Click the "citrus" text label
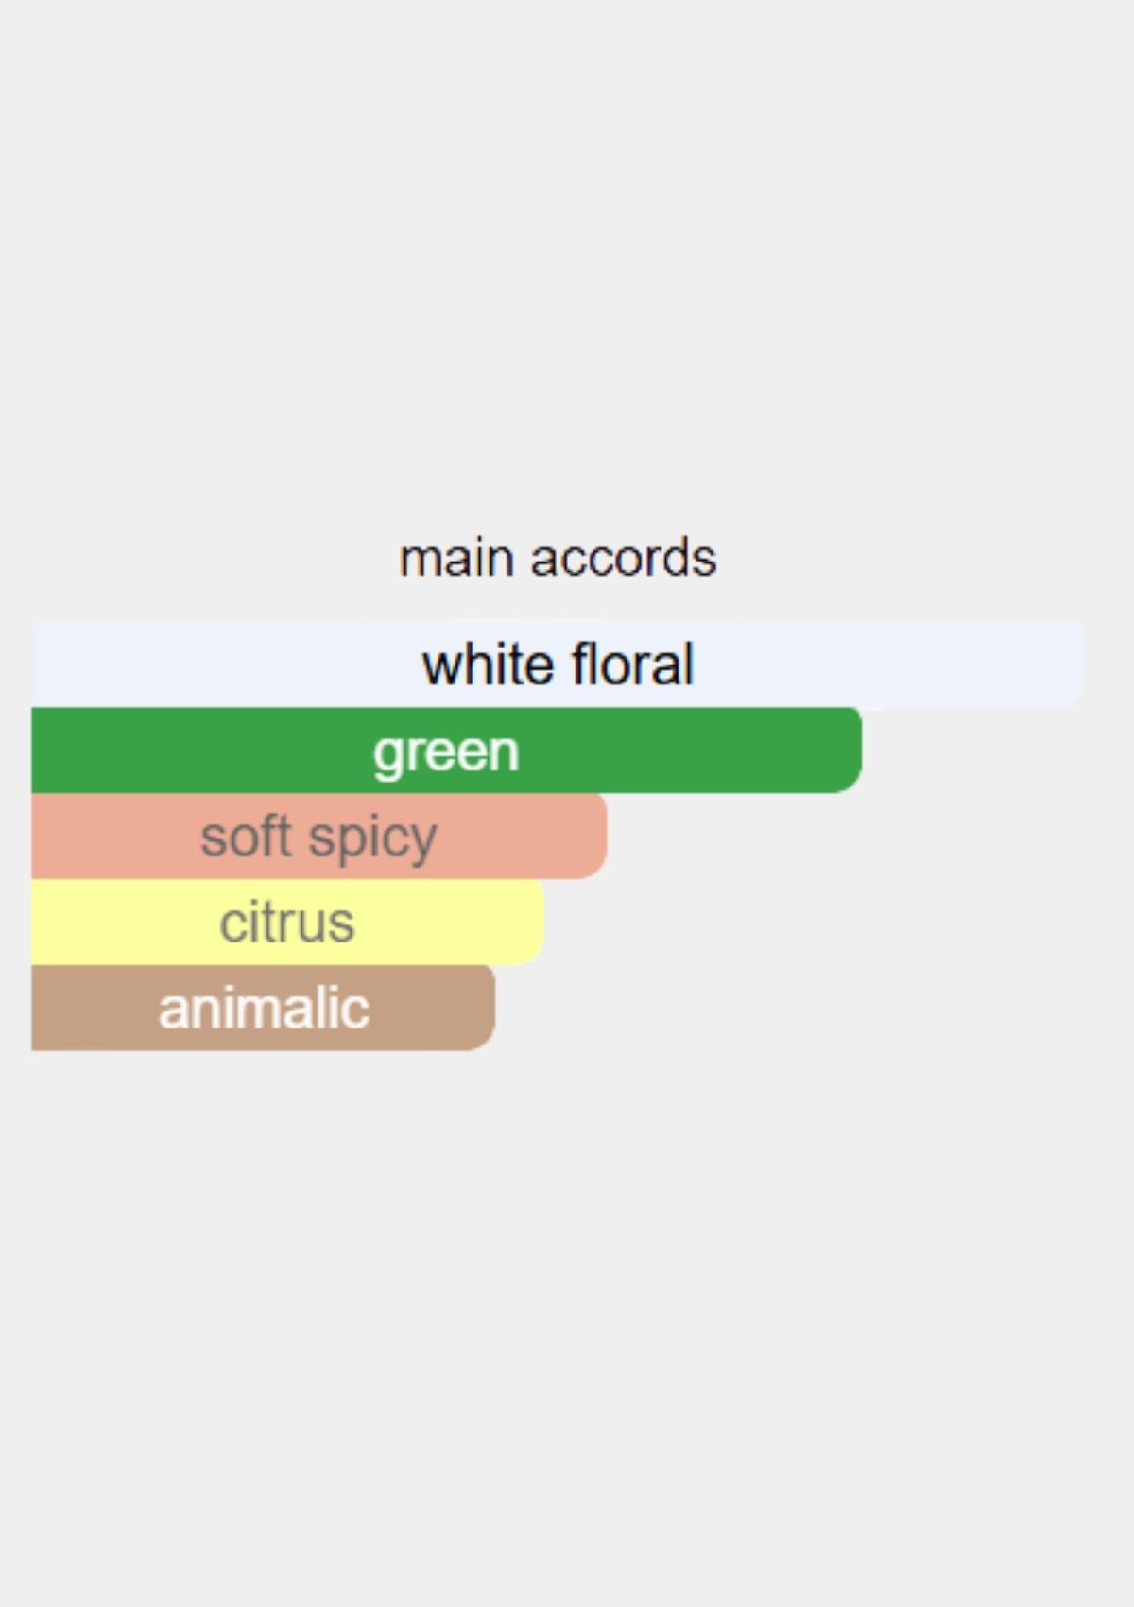Screen dimensions: 1134x1607 [287, 923]
